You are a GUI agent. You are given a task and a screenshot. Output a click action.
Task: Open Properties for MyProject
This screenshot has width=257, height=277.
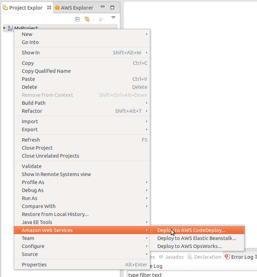point(82,265)
